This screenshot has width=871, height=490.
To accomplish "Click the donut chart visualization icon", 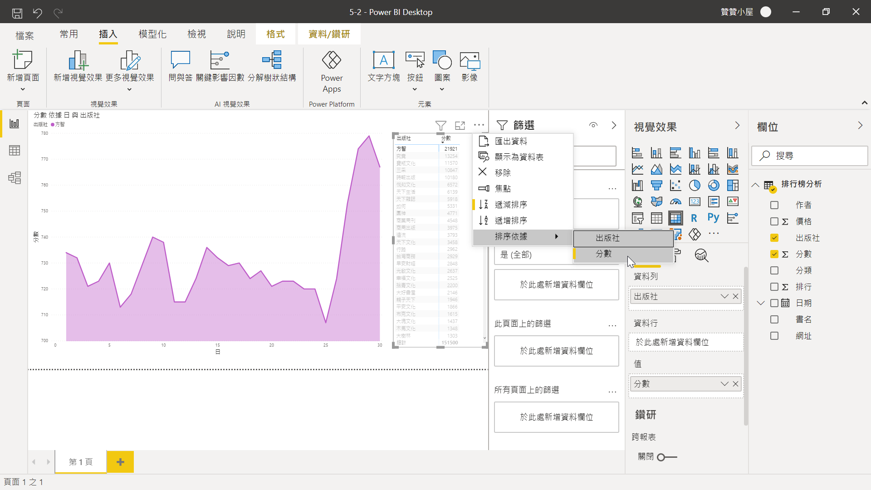I will (714, 185).
